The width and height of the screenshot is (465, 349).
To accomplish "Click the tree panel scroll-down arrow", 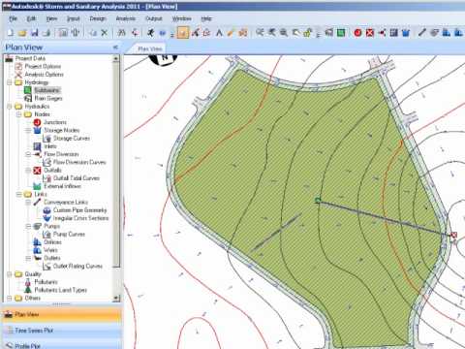I will (116, 298).
